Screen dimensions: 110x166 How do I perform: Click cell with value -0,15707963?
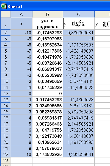click(x=48, y=39)
